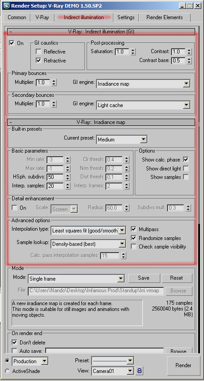Click the Contrast base value field
The height and width of the screenshot is (381, 204).
tap(179, 61)
